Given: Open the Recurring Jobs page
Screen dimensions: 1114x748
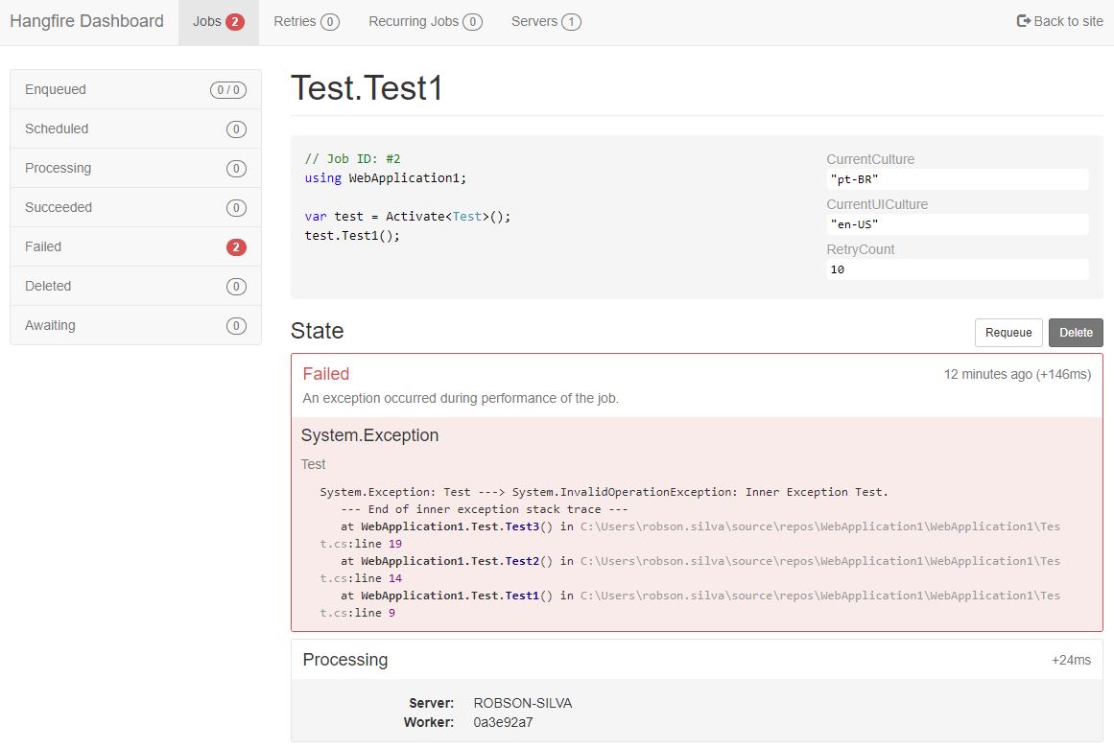Looking at the screenshot, I should click(415, 20).
